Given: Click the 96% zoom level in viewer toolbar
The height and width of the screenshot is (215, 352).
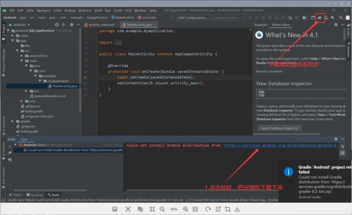Looking at the screenshot, I should click(x=174, y=209).
